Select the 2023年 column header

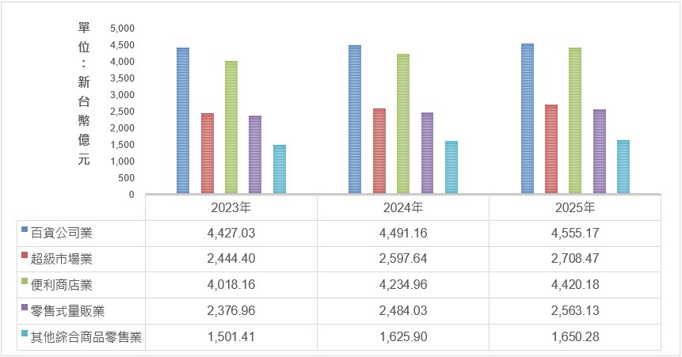(x=231, y=207)
